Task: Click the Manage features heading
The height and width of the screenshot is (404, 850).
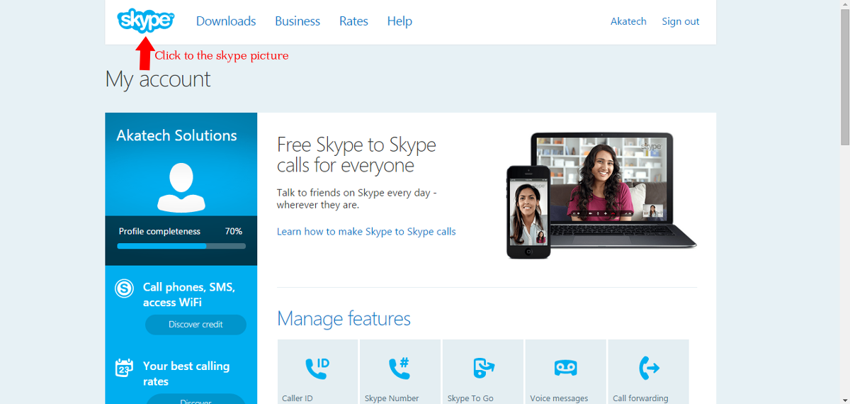Action: (344, 319)
